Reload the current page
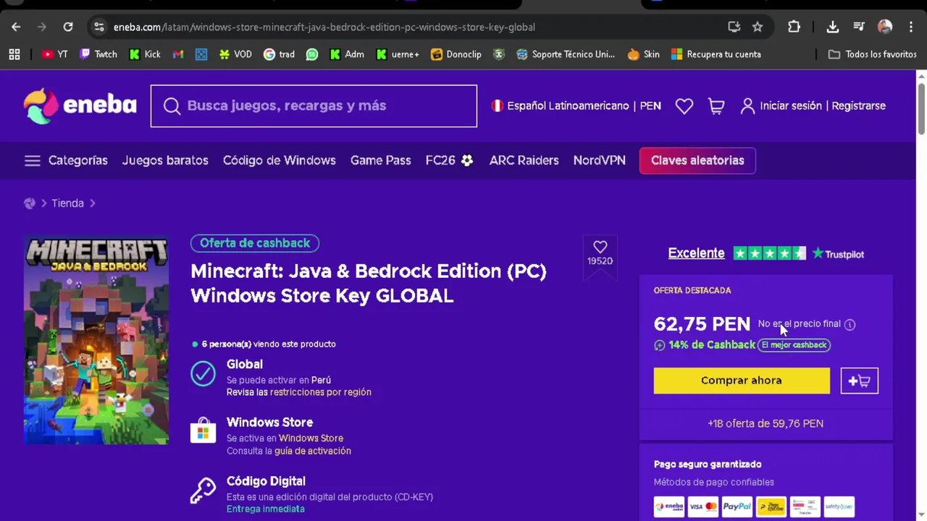The width and height of the screenshot is (927, 521). [x=68, y=27]
